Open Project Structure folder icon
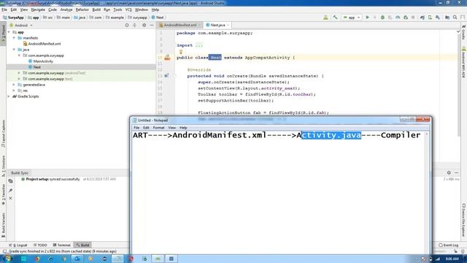 tap(447, 18)
